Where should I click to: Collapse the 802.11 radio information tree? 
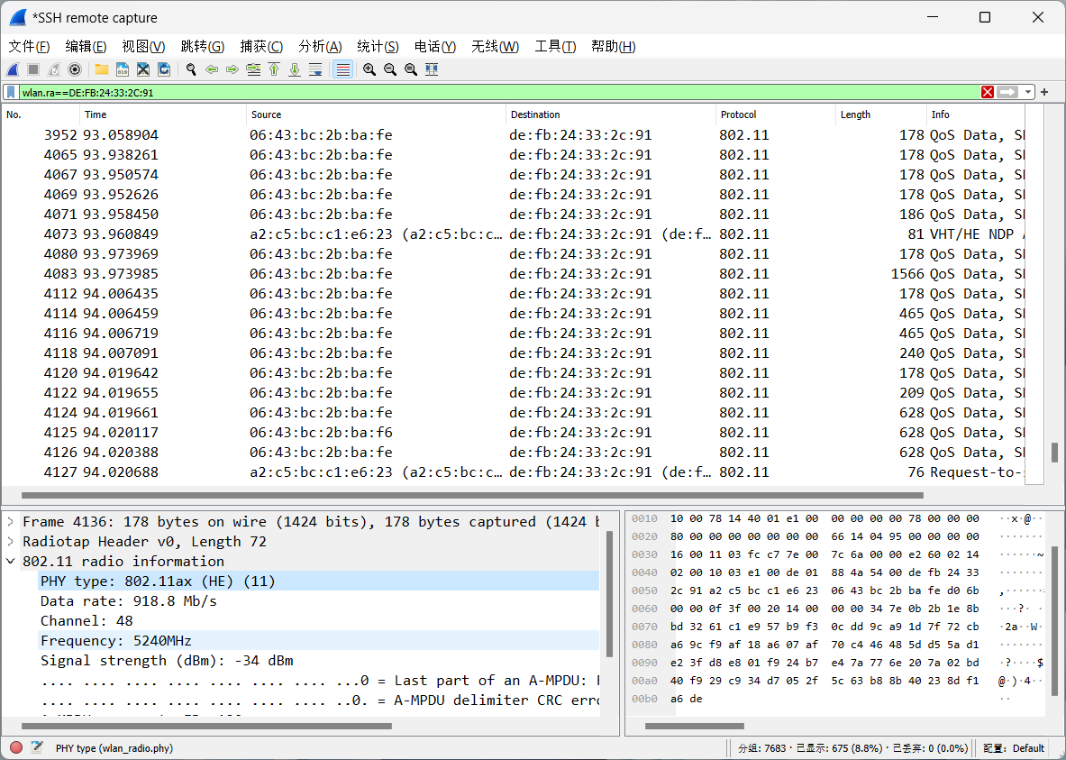coord(10,561)
